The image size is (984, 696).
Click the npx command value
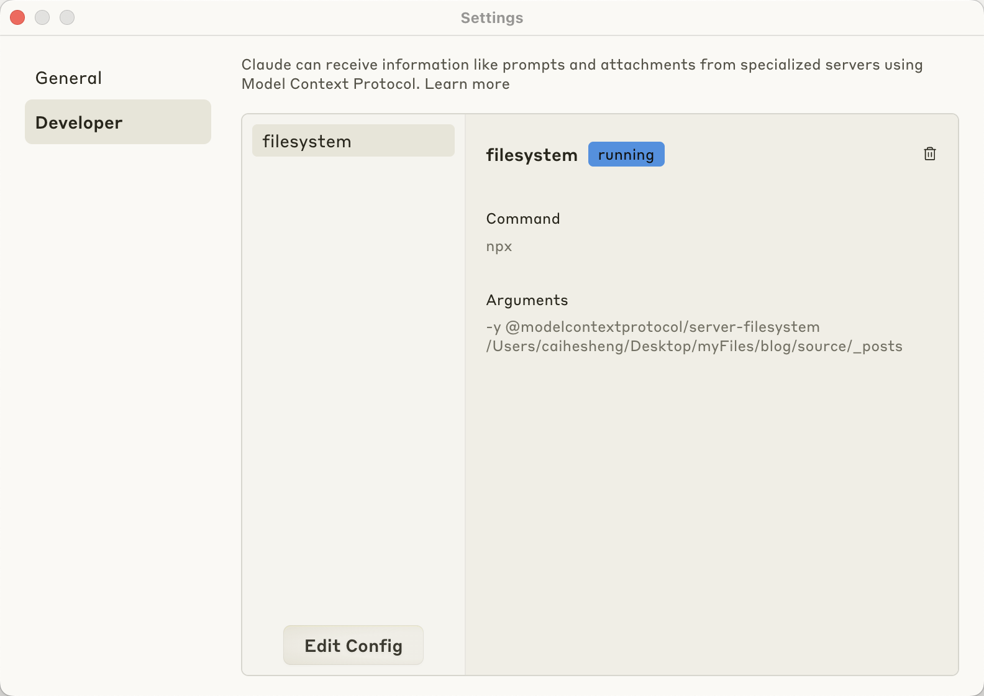point(499,247)
